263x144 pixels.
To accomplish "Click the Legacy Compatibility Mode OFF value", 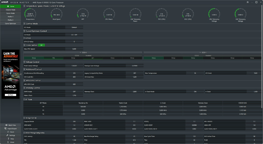I will tap(135, 73).
